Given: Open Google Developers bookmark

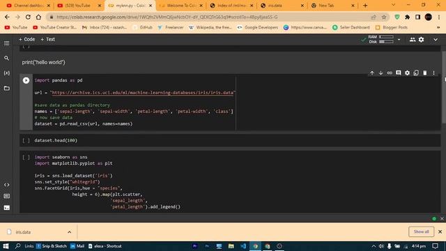Looking at the screenshot, I should pyautogui.click(x=257, y=27).
